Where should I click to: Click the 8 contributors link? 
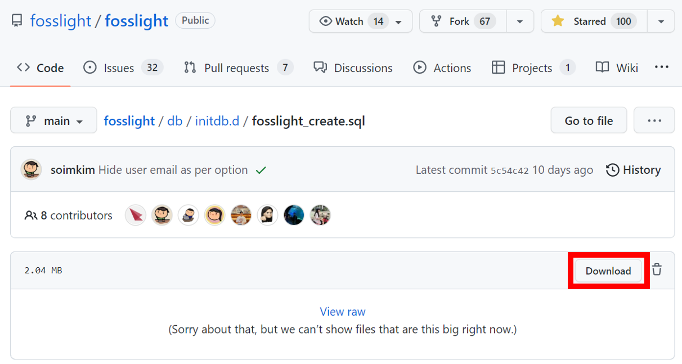pos(69,215)
